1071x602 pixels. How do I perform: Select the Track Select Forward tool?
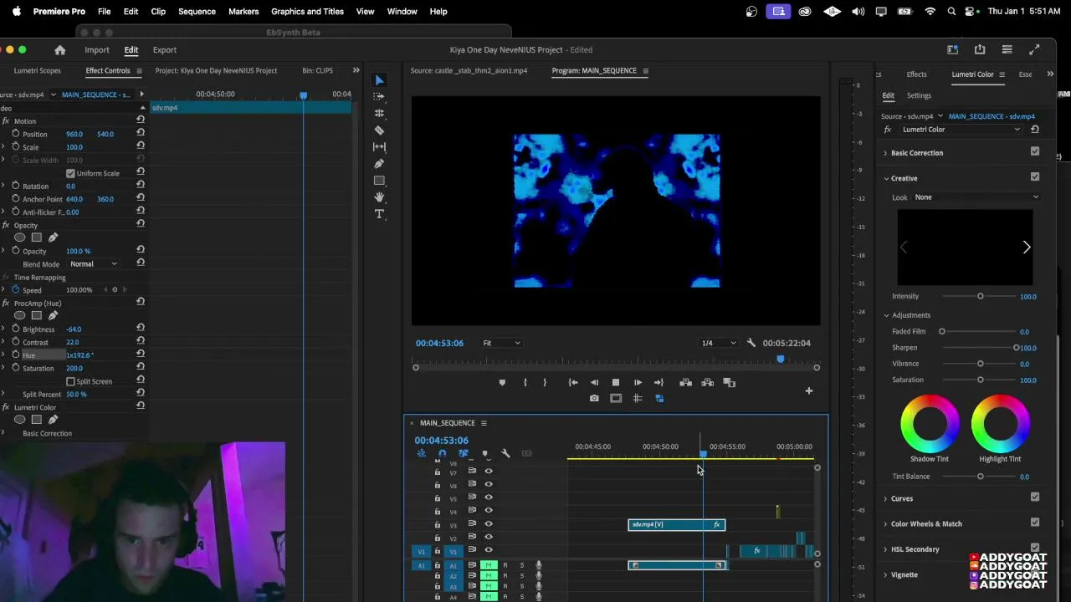[x=379, y=96]
